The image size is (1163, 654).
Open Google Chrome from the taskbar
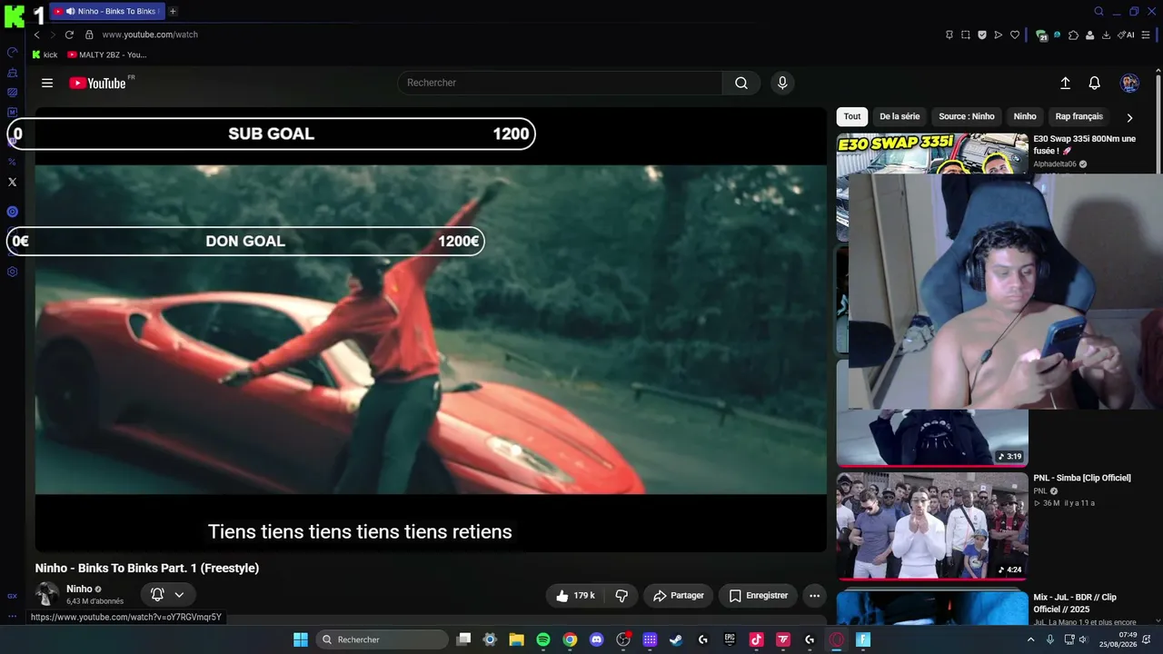click(570, 639)
